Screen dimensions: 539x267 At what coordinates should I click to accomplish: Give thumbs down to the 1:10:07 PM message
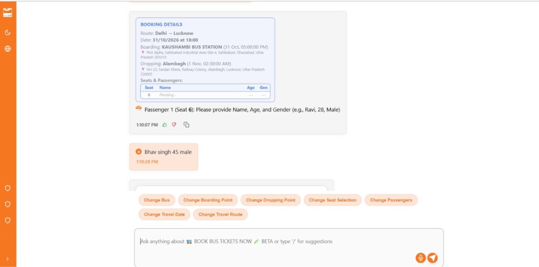[174, 125]
